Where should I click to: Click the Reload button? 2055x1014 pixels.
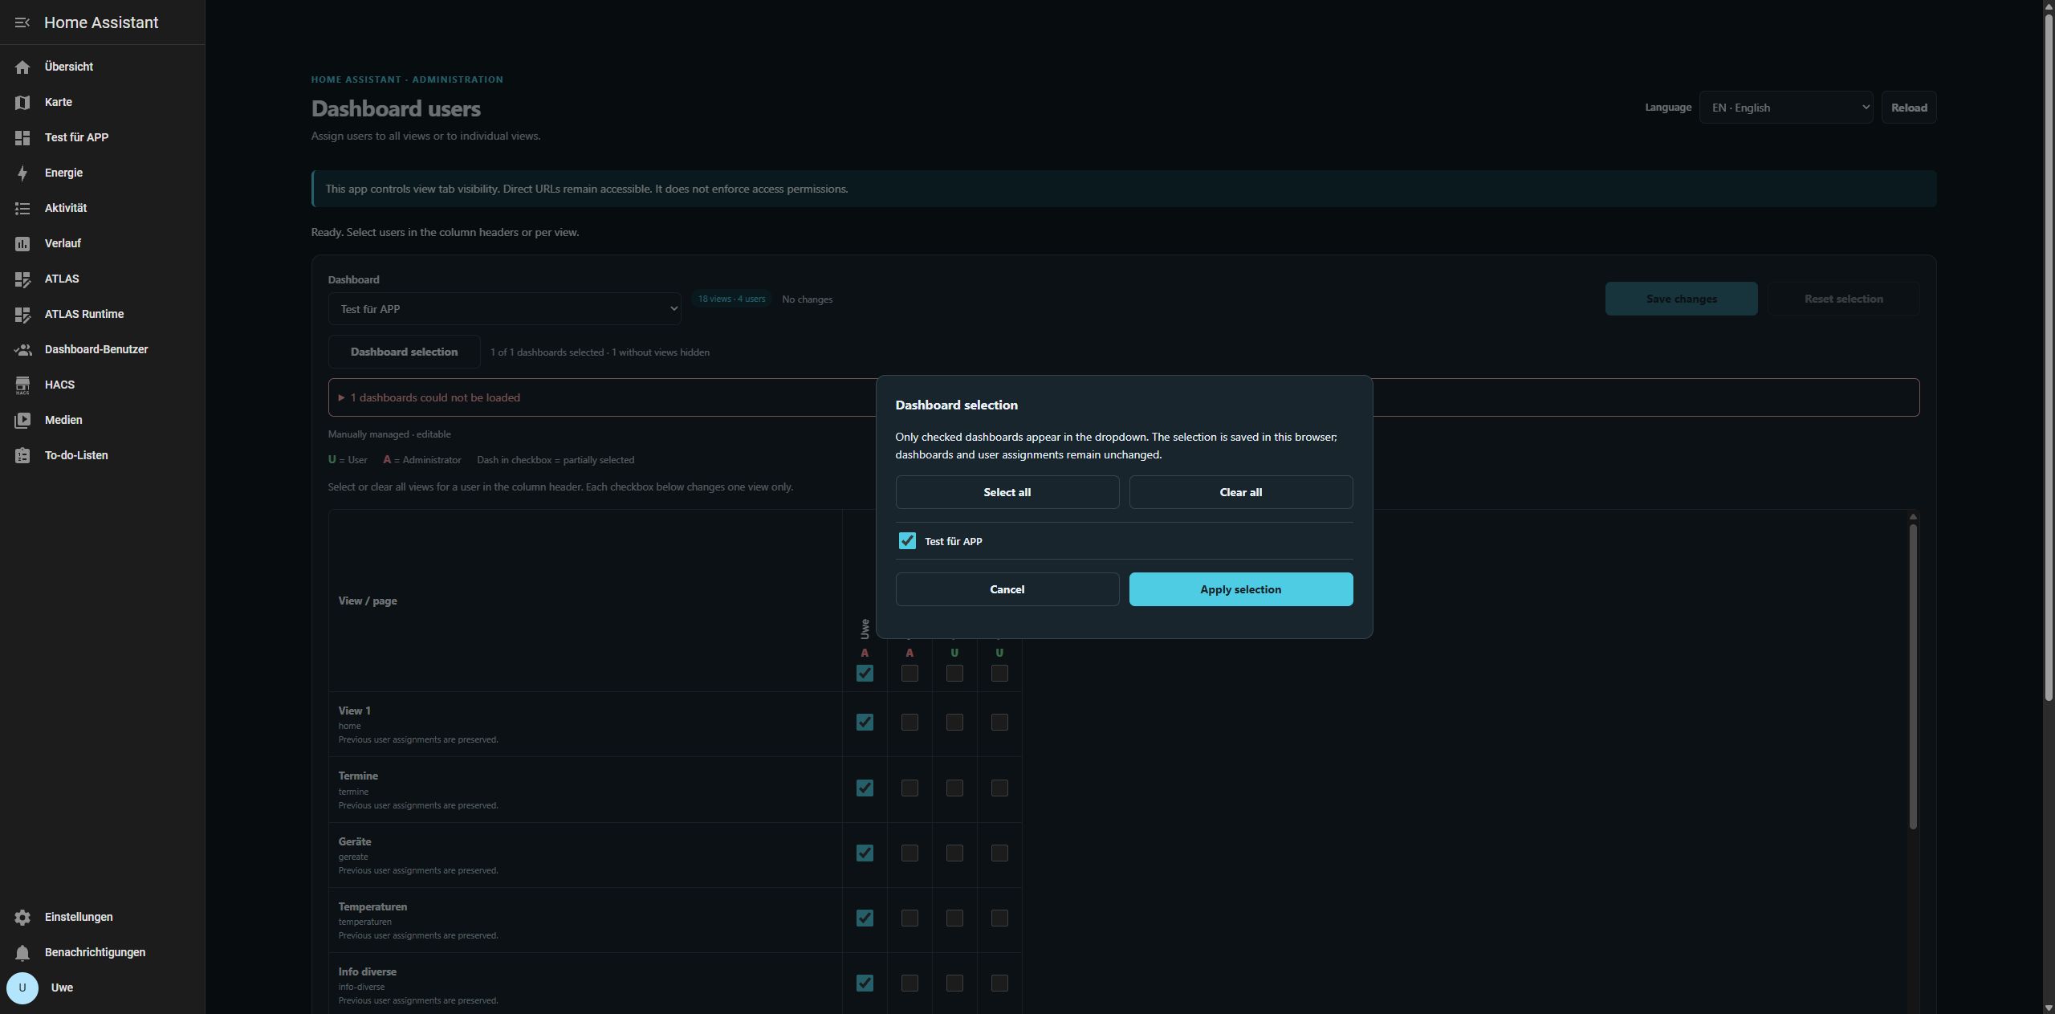click(1909, 108)
